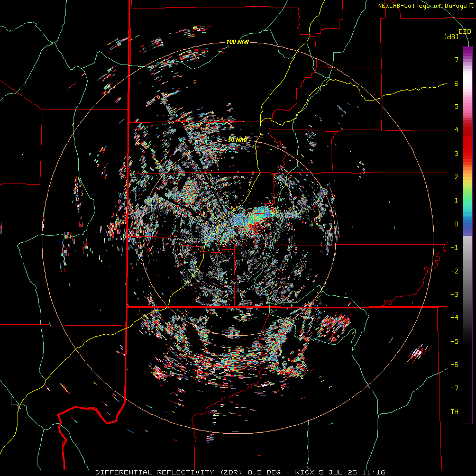Click the -4 value on color scale
This screenshot has height=476, width=476.
454,318
